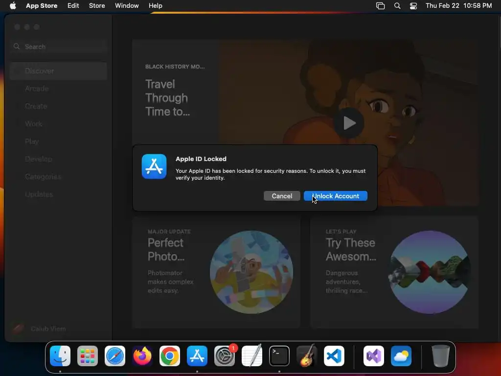Image resolution: width=501 pixels, height=376 pixels.
Task: Open the Calub Viem account profile
Action: [x=39, y=329]
